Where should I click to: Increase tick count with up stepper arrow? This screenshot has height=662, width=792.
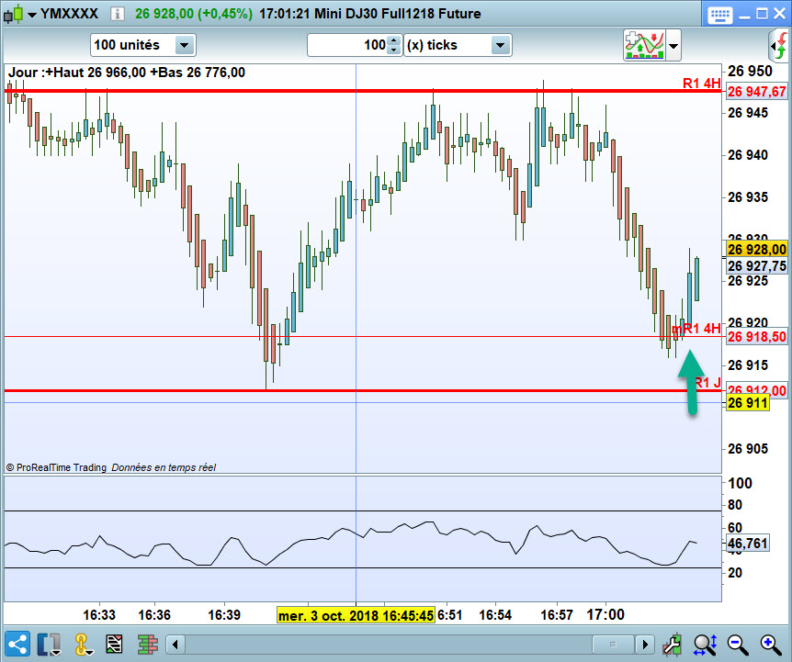coord(394,40)
